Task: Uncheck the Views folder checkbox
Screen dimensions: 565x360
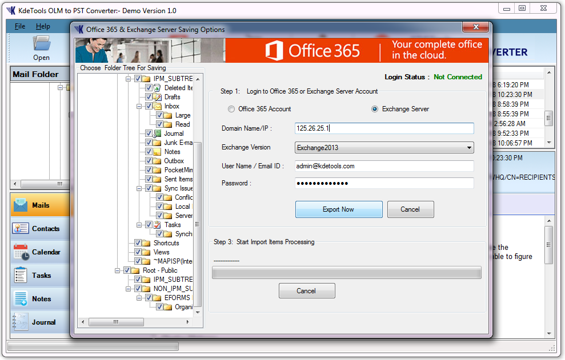Action: coord(138,252)
